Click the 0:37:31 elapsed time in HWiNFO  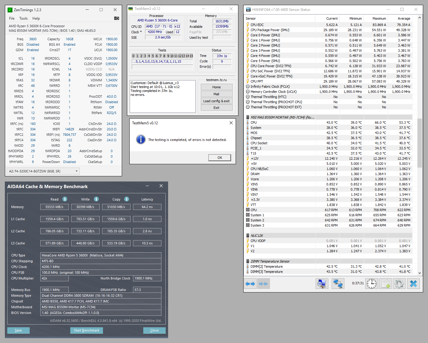click(x=358, y=283)
